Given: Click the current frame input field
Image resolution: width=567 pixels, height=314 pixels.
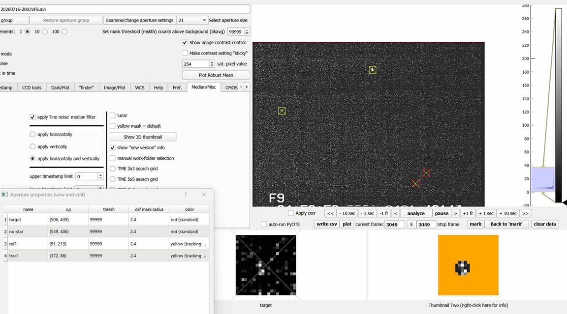Looking at the screenshot, I should (394, 225).
